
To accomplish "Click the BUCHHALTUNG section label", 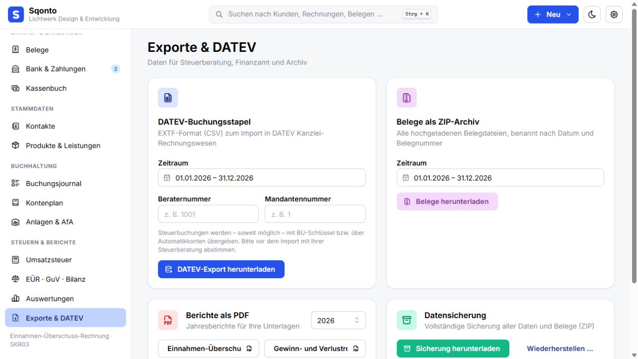I will point(34,166).
